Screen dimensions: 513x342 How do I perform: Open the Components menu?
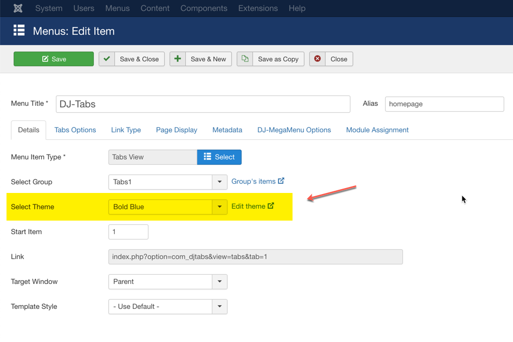204,8
